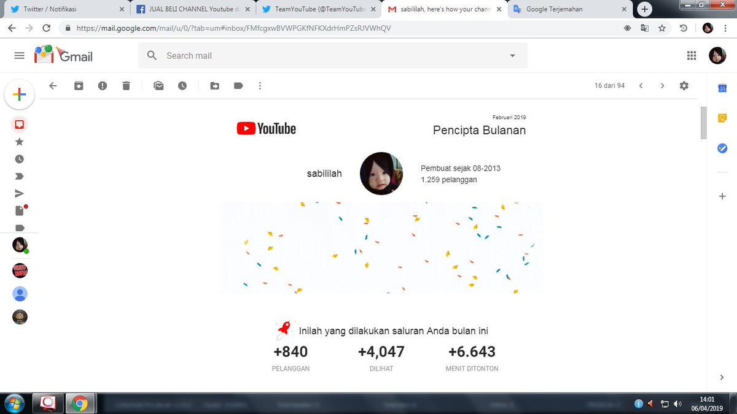Screen dimensions: 737x414
Task: Open Starred messages in the sidebar
Action: [19, 142]
